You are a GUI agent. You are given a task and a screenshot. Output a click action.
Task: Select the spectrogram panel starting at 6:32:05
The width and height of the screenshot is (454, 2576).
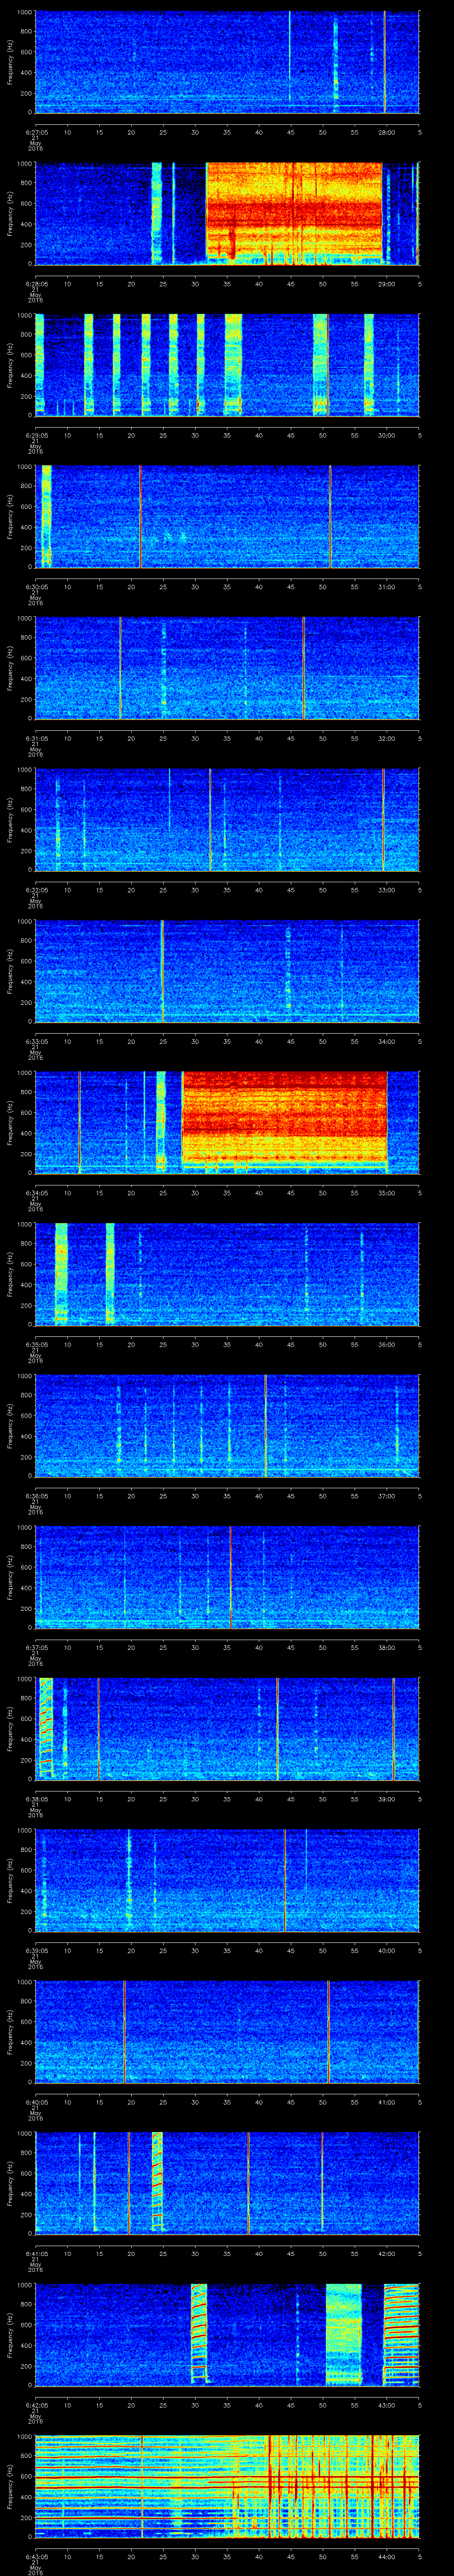[227, 819]
